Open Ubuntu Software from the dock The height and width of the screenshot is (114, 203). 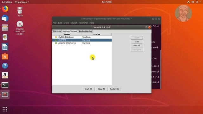click(5, 56)
